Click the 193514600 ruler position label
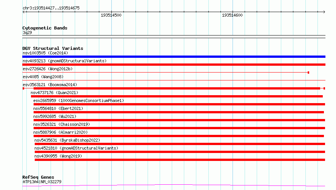Screen dimensions: 336x190 232,15
